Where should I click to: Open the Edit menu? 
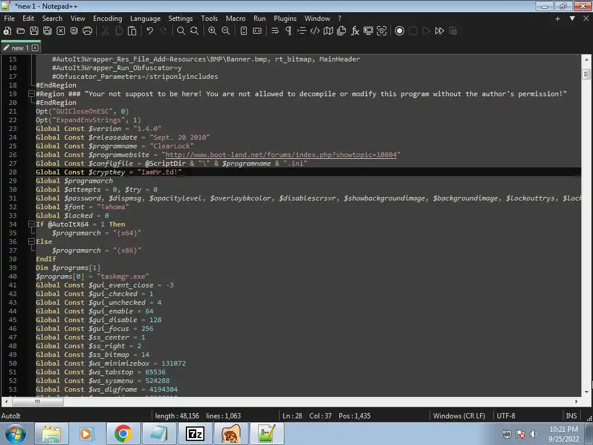pos(28,18)
